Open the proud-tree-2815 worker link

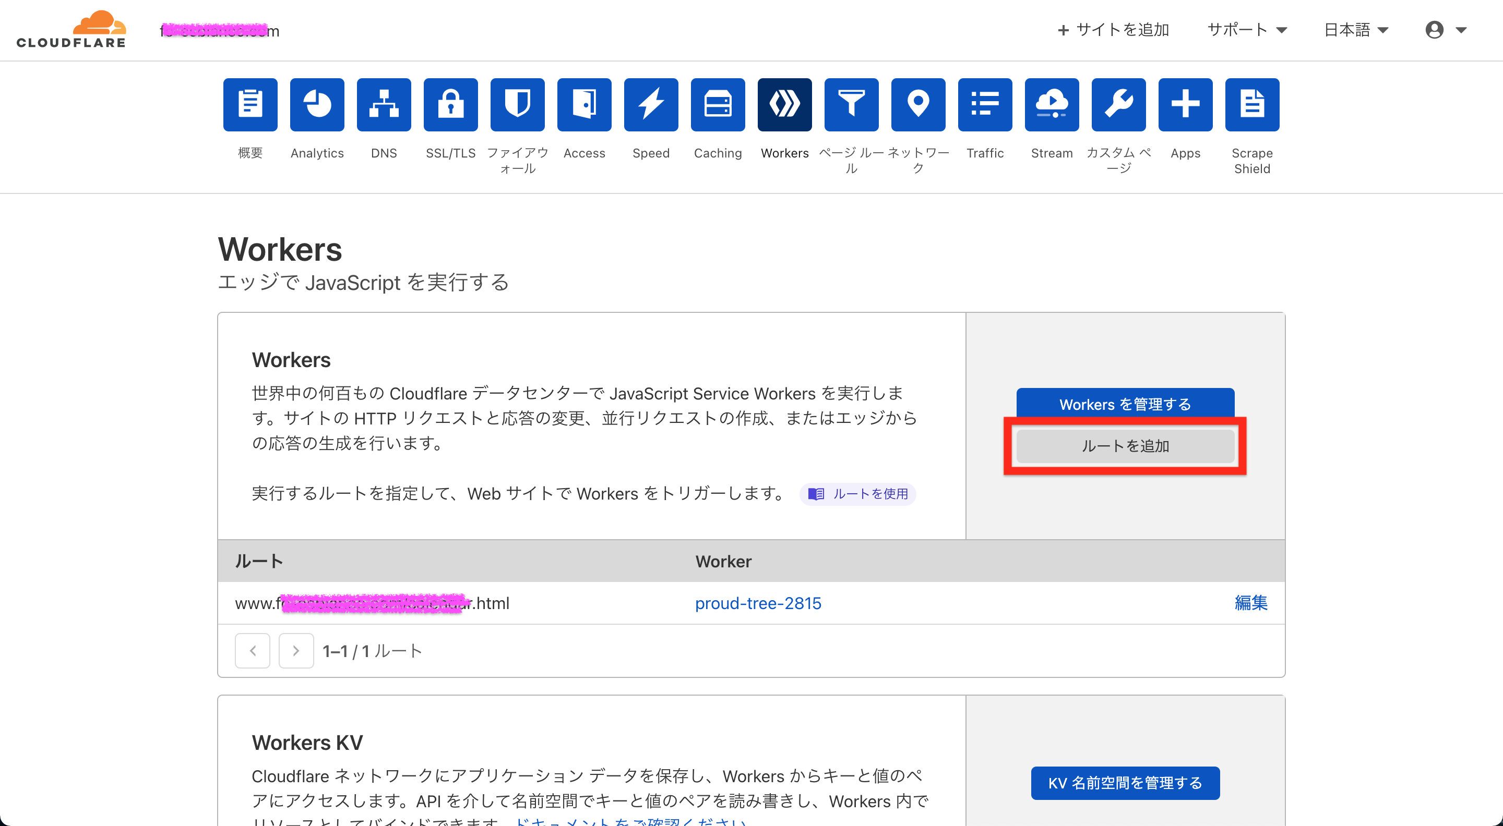[x=757, y=603]
